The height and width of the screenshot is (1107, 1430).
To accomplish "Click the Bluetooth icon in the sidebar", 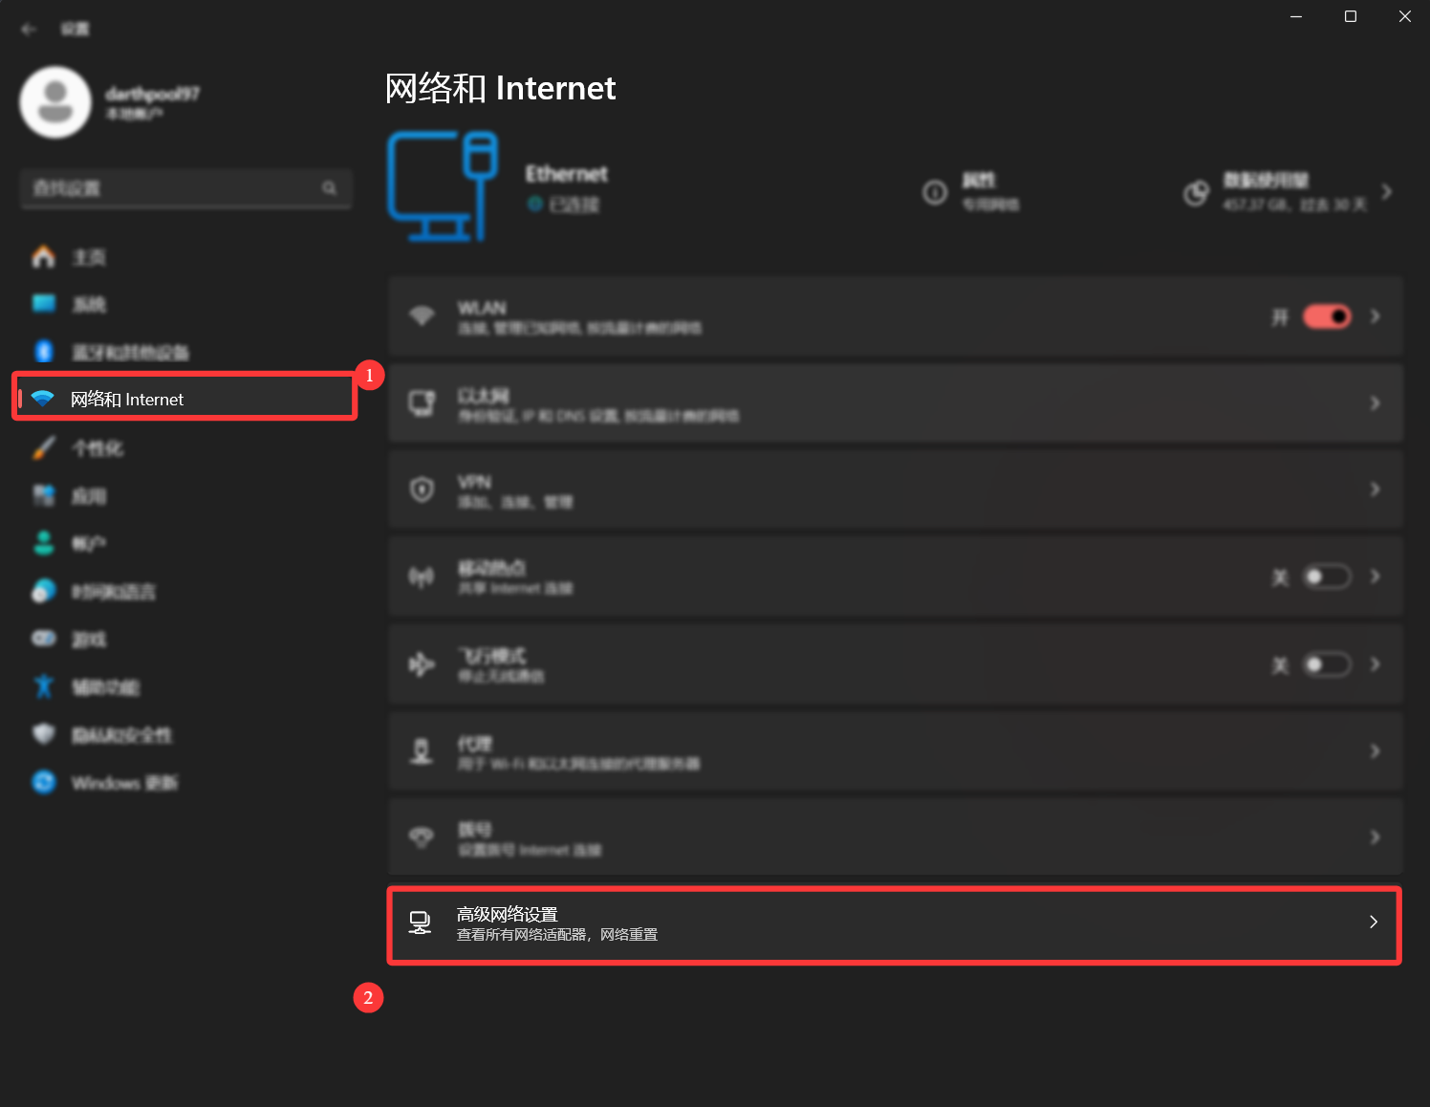I will click(x=44, y=352).
